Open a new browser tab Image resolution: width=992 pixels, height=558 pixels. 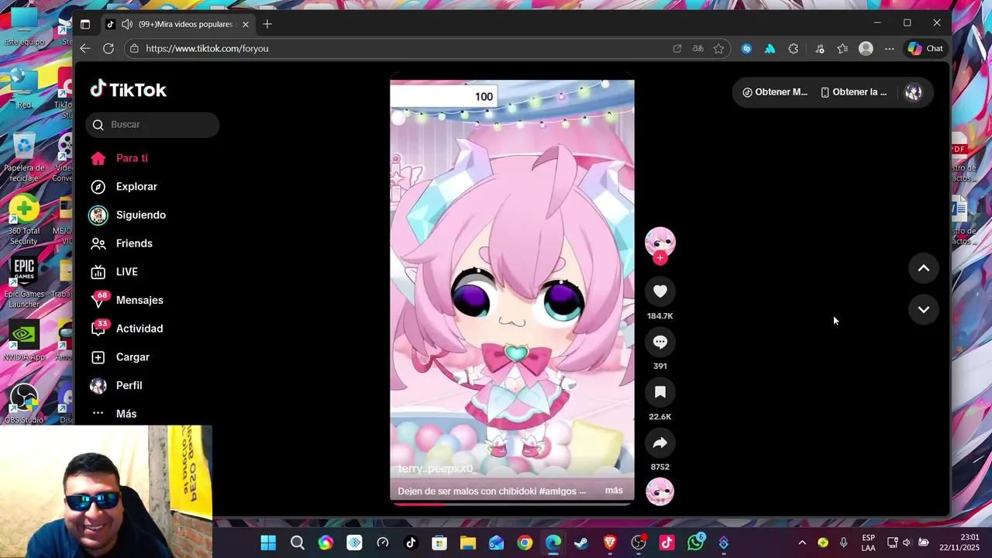pyautogui.click(x=267, y=24)
